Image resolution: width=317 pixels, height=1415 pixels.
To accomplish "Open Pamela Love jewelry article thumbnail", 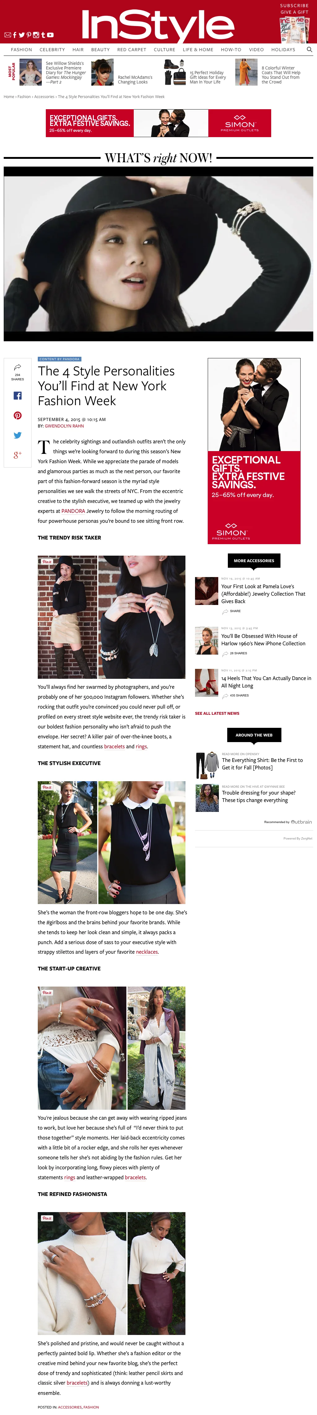I will 207,590.
